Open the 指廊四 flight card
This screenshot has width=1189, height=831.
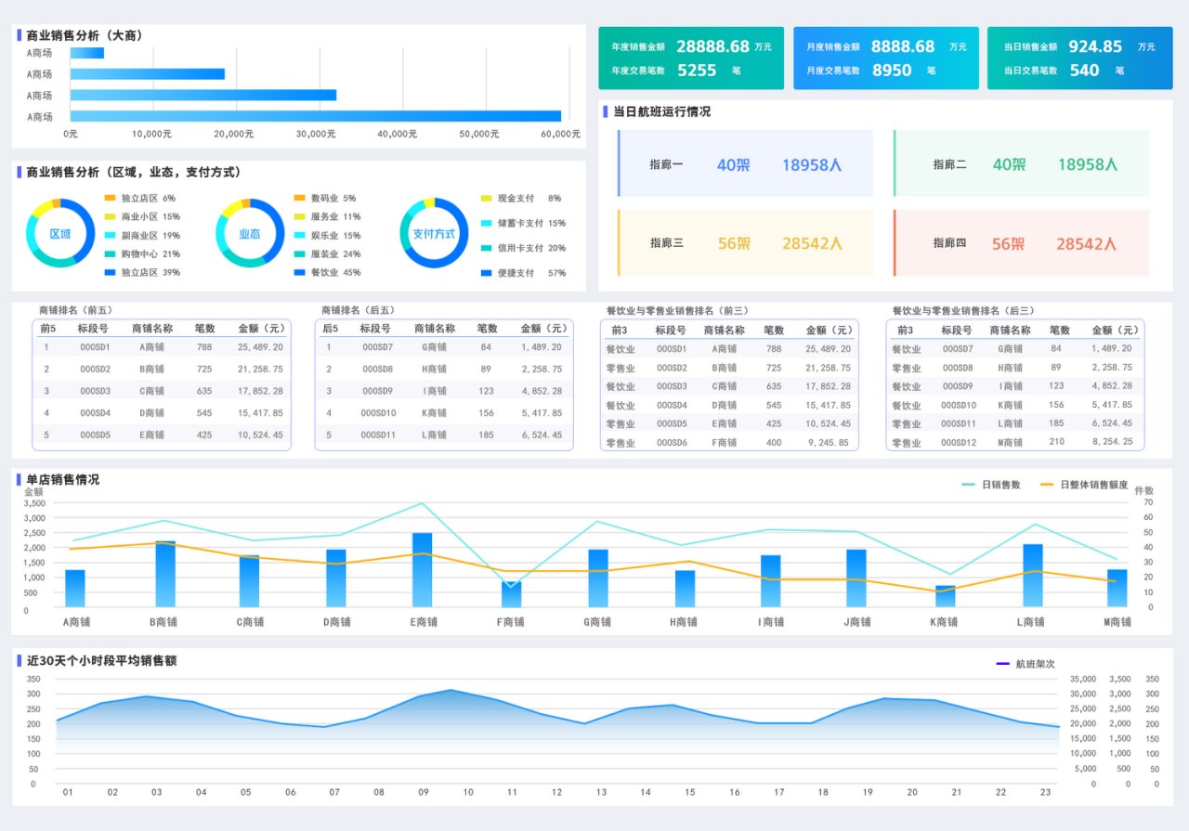(1021, 243)
